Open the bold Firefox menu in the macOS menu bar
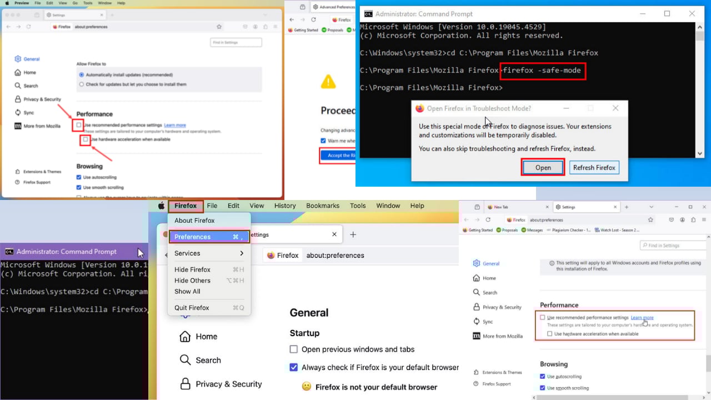Viewport: 711px width, 400px height. click(x=186, y=206)
